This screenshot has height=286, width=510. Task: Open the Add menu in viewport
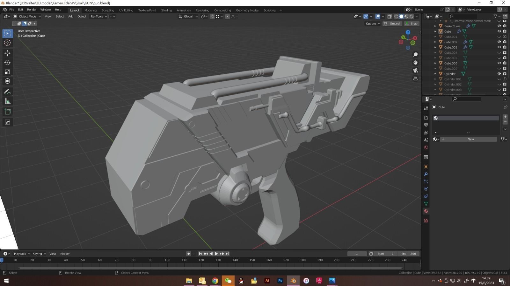(x=71, y=17)
